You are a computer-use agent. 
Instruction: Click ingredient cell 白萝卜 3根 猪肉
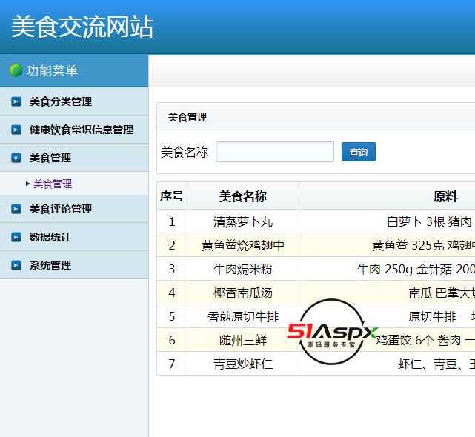click(387, 221)
